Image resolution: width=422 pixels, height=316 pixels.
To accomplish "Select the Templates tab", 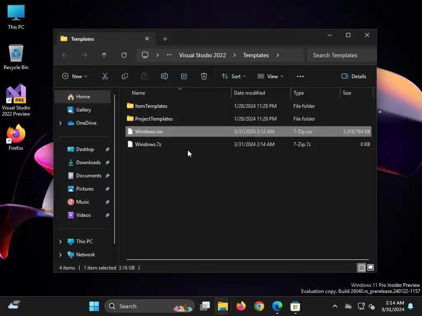I will pyautogui.click(x=105, y=39).
